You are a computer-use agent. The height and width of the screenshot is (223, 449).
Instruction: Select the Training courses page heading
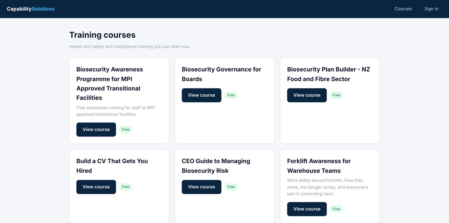[102, 35]
